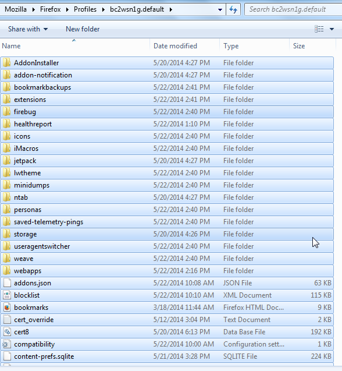Click the addons.json file icon
The width and height of the screenshot is (342, 371).
point(7,283)
